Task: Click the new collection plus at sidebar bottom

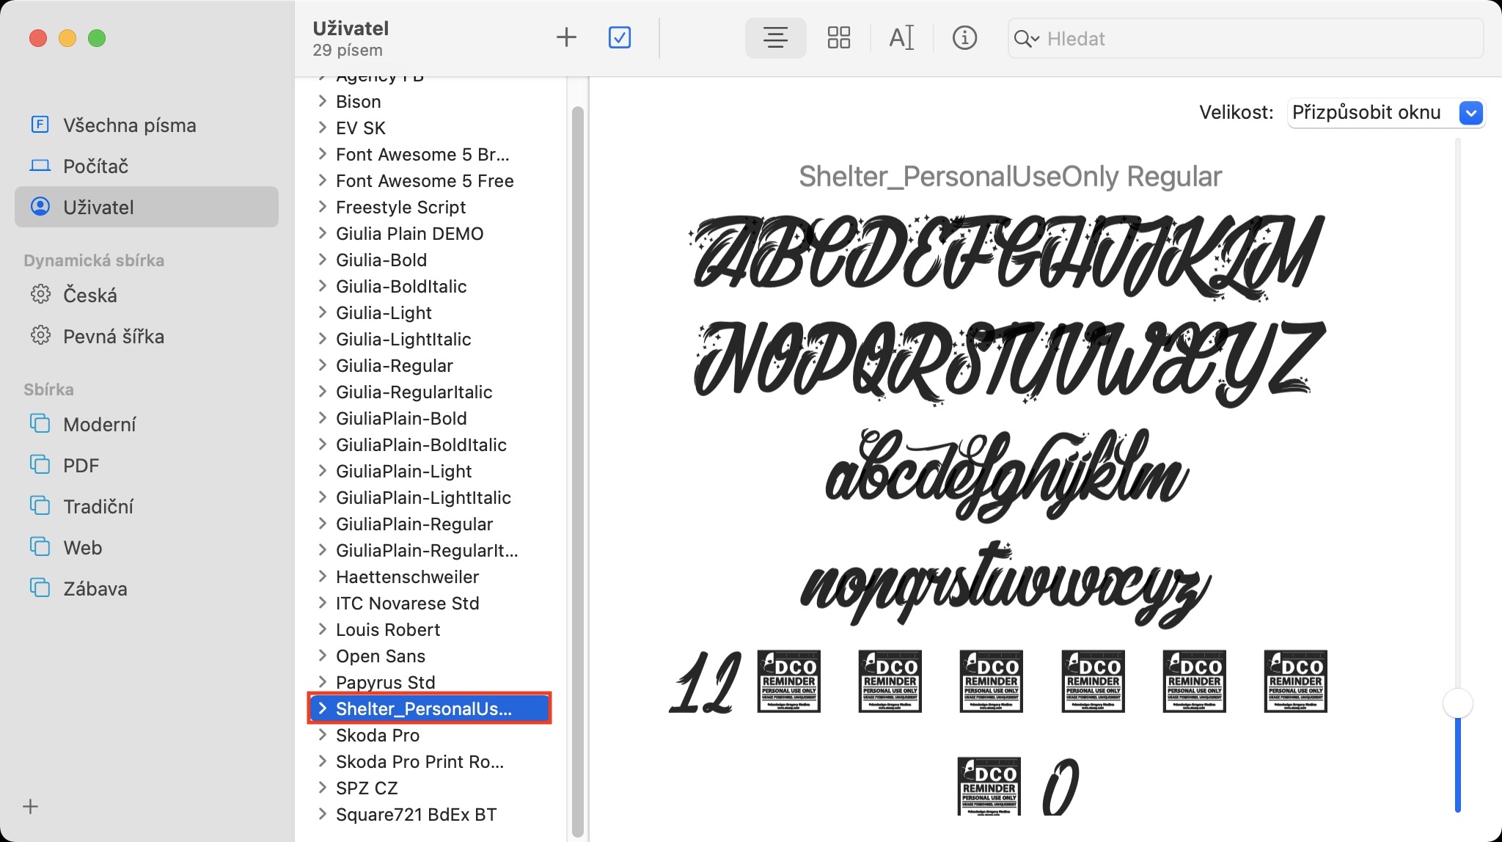Action: point(31,807)
